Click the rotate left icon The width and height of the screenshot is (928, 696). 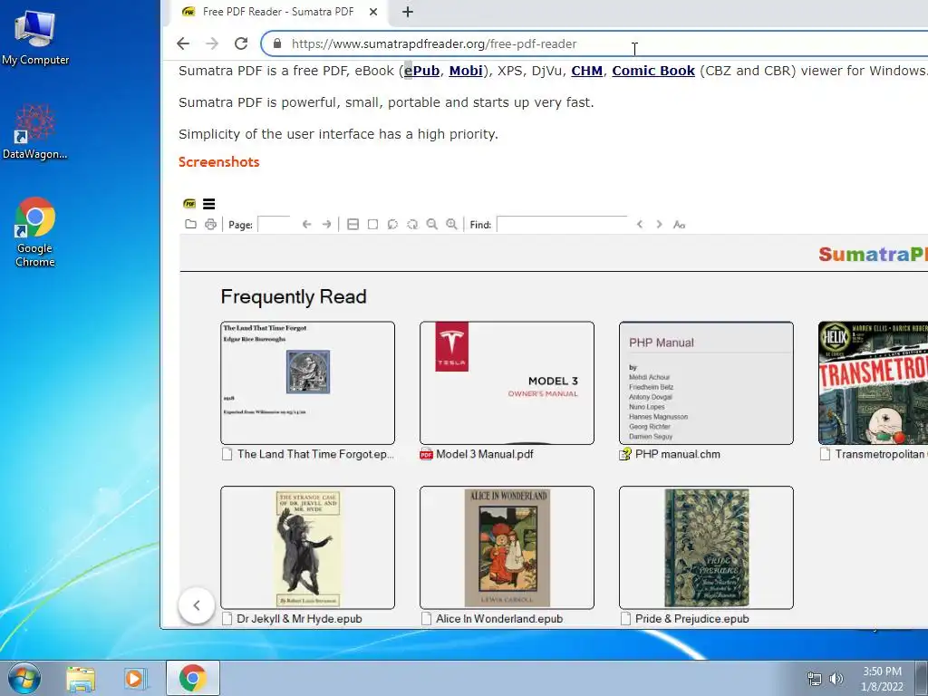click(392, 225)
